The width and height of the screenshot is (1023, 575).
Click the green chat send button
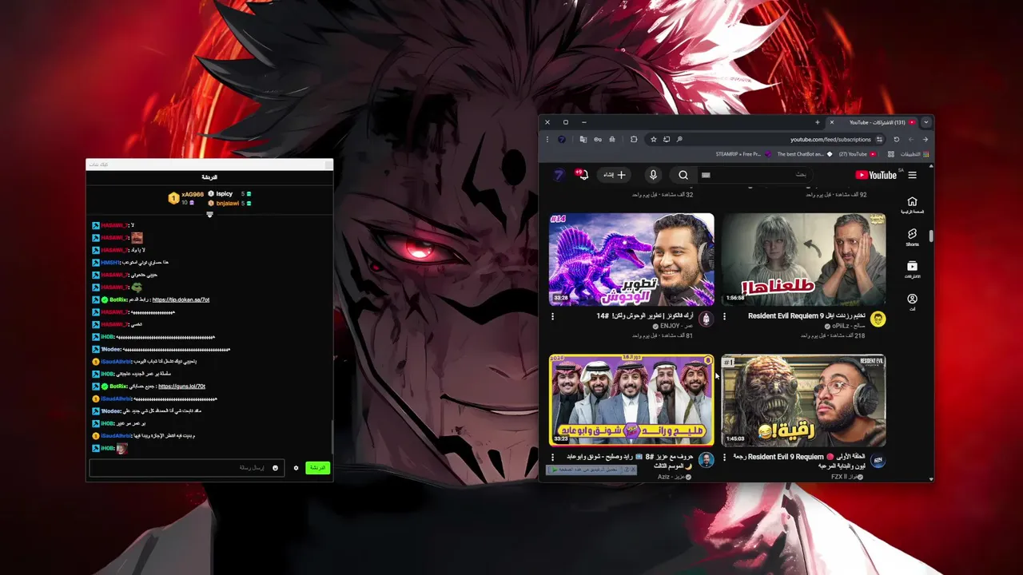click(317, 468)
